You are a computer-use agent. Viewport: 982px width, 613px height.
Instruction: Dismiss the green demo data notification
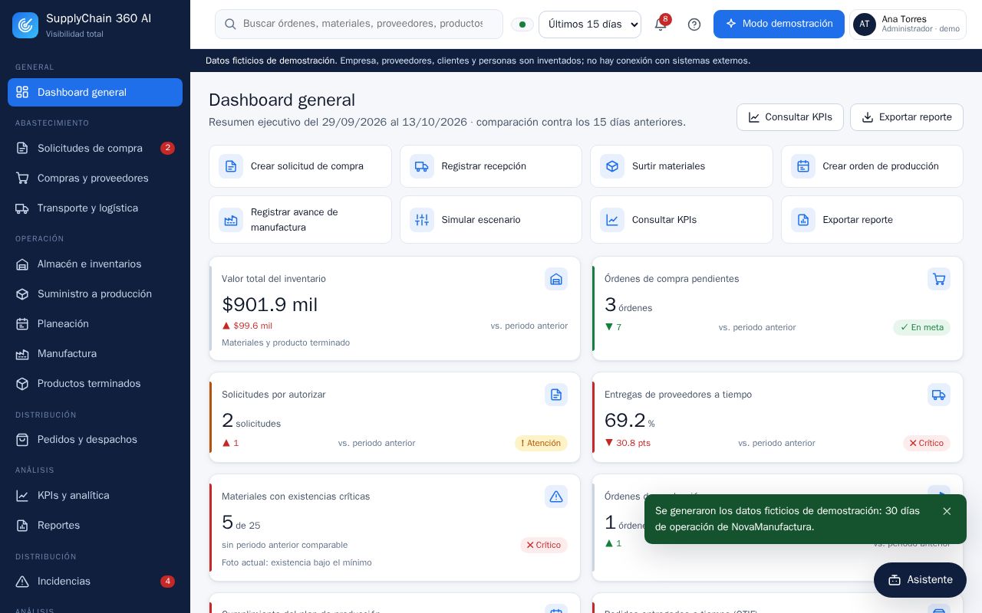[x=947, y=511]
